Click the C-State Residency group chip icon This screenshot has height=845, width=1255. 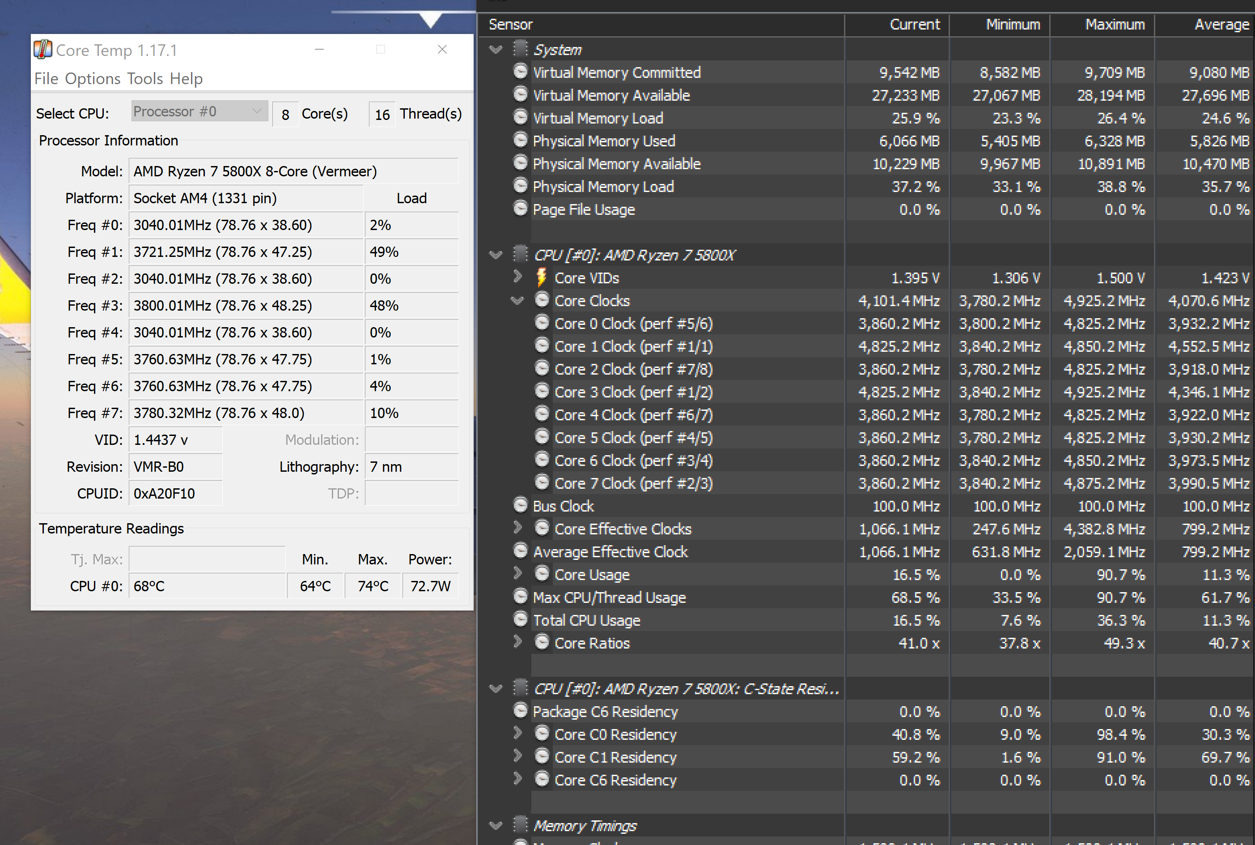tap(520, 687)
